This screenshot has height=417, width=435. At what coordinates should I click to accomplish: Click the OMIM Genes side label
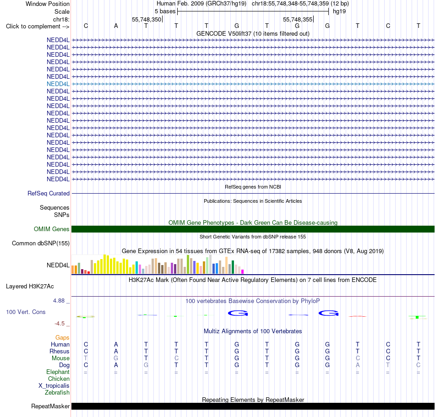click(51, 229)
